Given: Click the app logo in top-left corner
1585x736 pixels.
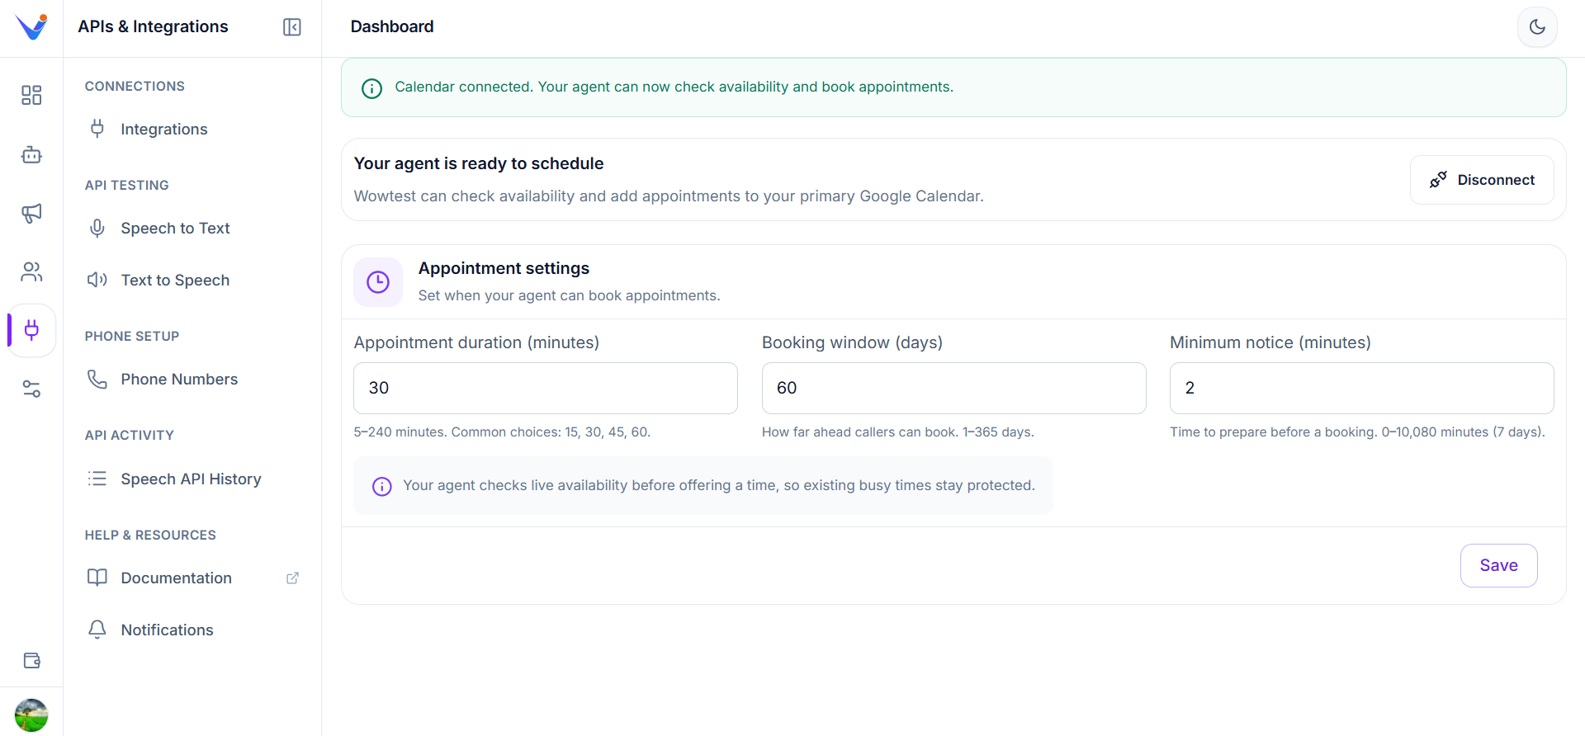Looking at the screenshot, I should (31, 27).
